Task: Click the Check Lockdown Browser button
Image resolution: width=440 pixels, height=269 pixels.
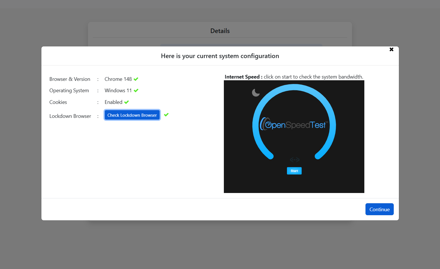Action: pyautogui.click(x=132, y=115)
